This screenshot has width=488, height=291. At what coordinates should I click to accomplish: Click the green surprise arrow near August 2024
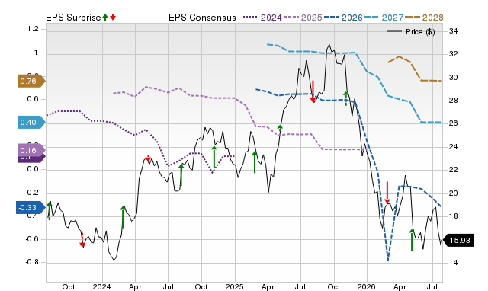click(x=181, y=174)
